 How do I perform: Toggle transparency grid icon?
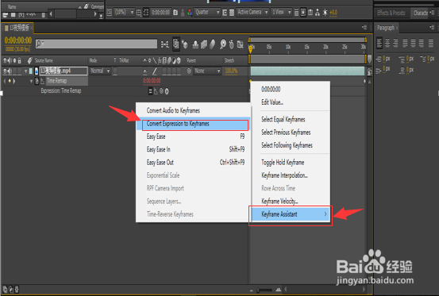[x=232, y=13]
